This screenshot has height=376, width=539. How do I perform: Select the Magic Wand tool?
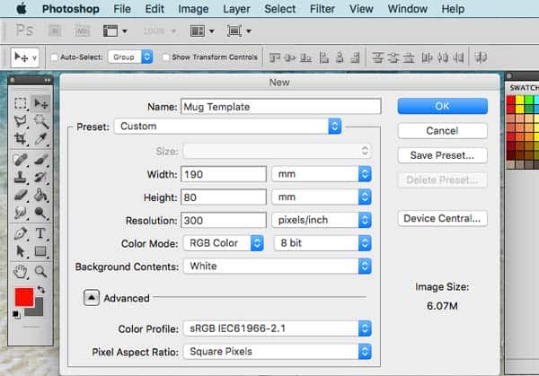point(40,121)
